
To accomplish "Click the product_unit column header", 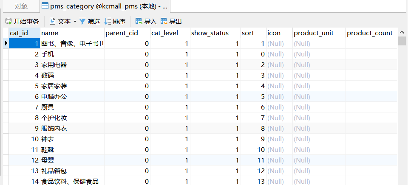I will tap(319, 33).
